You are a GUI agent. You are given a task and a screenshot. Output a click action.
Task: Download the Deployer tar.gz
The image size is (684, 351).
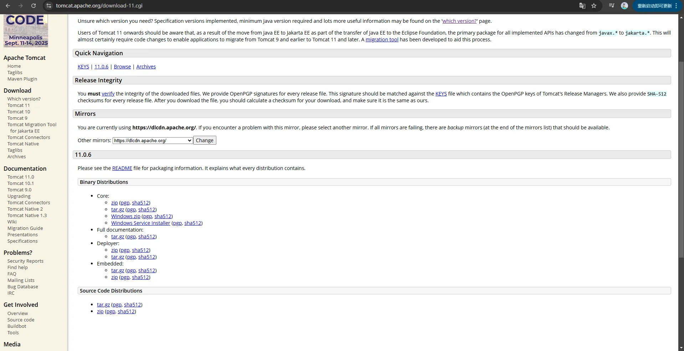[x=118, y=257]
